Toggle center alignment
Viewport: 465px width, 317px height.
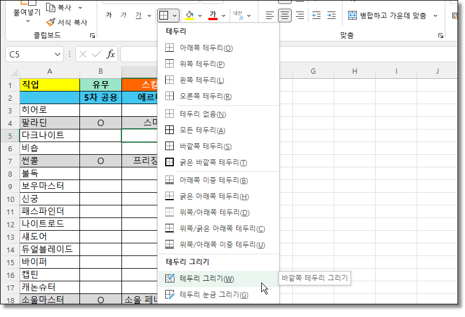coord(285,15)
